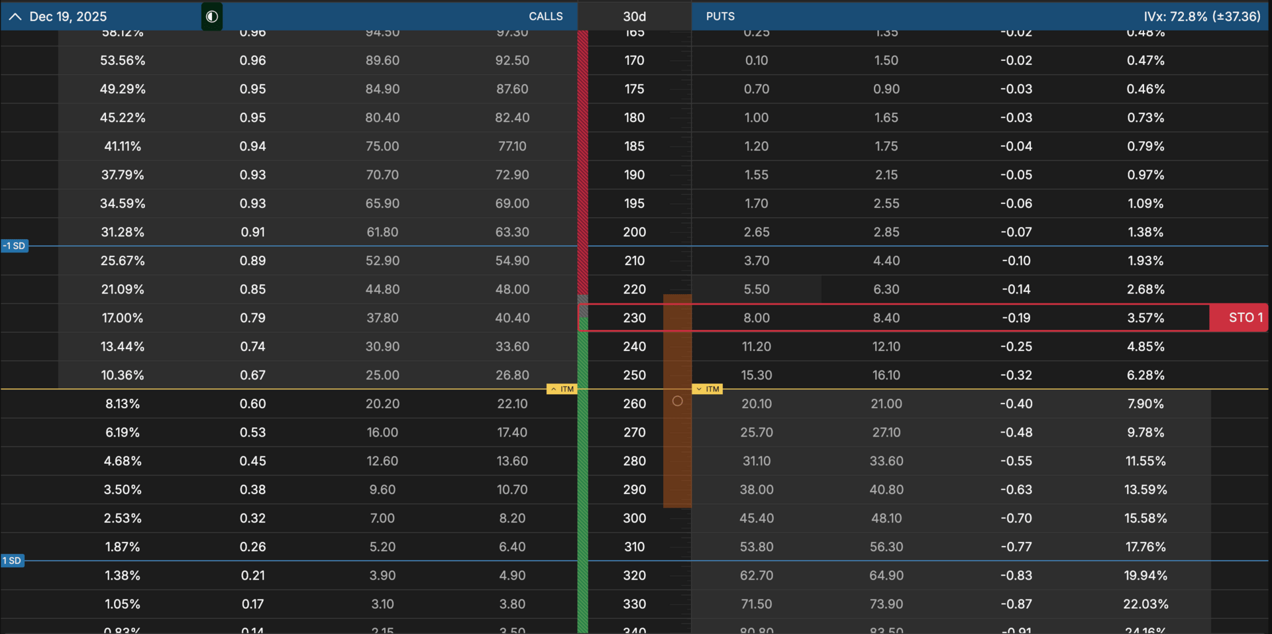Click call probability 17.00%
The image size is (1272, 634).
click(123, 318)
